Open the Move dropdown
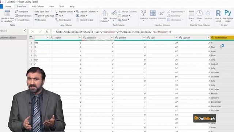Image resolution: width=234 pixels, height=132 pixels. click(82, 16)
